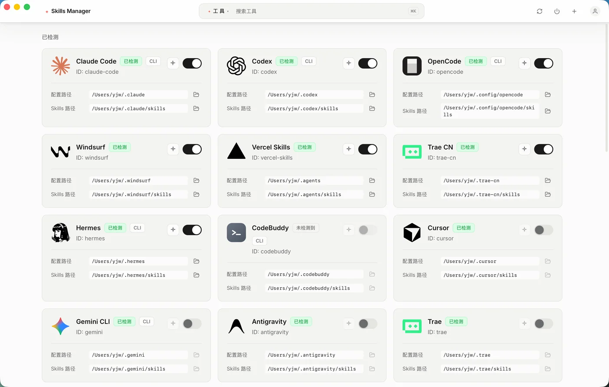Open folder for /Users/yjw/.windsurf config path
This screenshot has height=387, width=609.
(x=196, y=180)
